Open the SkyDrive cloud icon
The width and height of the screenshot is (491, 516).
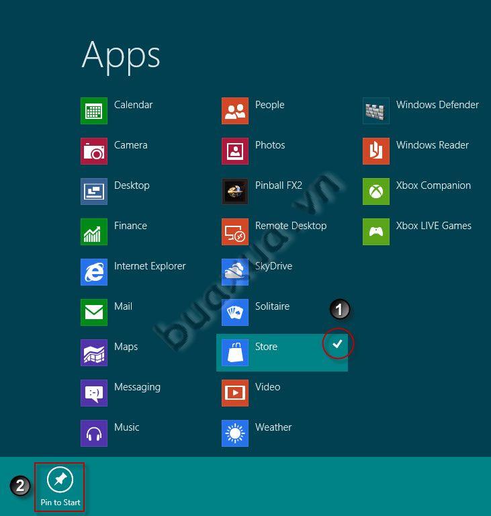coord(235,272)
